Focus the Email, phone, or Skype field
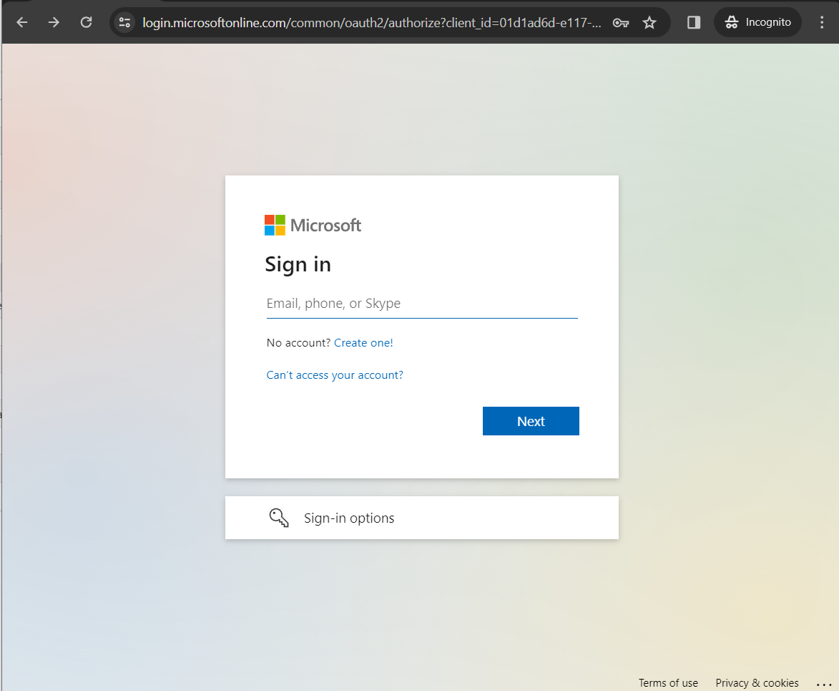Screen dimensions: 839x691 [x=422, y=304]
